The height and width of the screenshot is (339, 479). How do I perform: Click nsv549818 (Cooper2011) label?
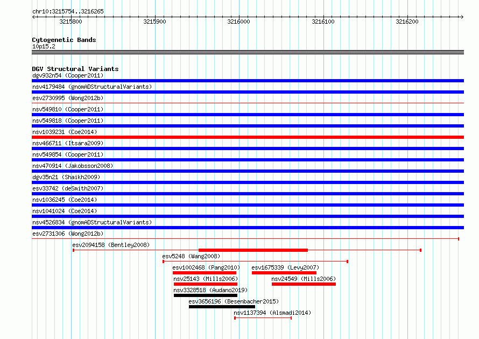coord(68,121)
